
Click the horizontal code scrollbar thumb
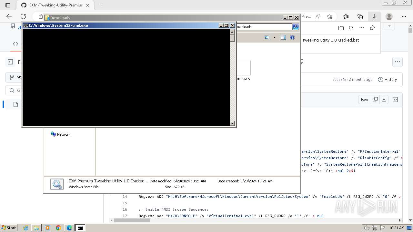[x=132, y=220]
